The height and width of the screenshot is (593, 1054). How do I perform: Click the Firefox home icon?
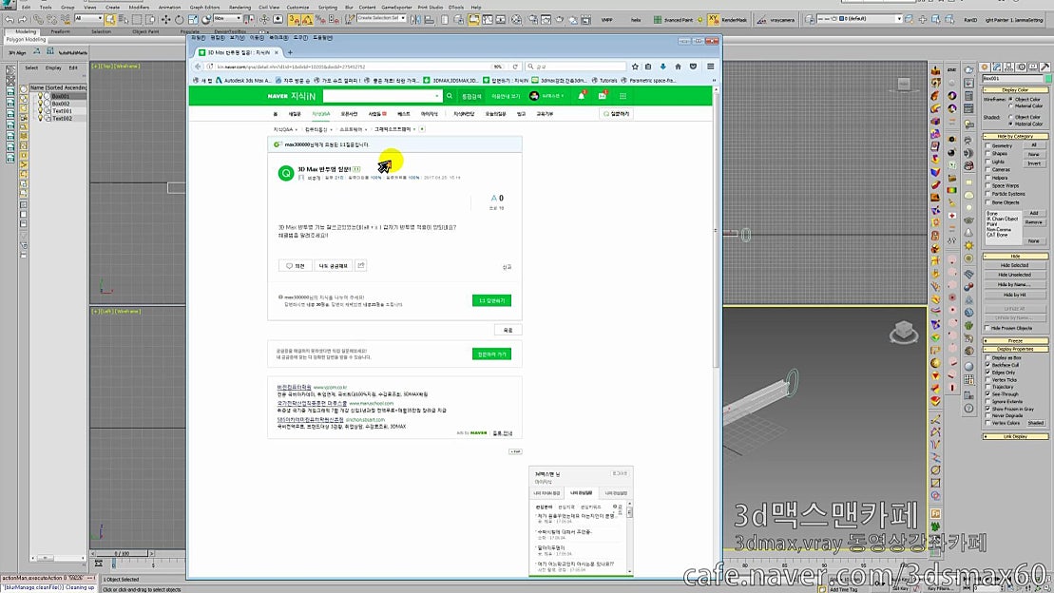click(678, 67)
